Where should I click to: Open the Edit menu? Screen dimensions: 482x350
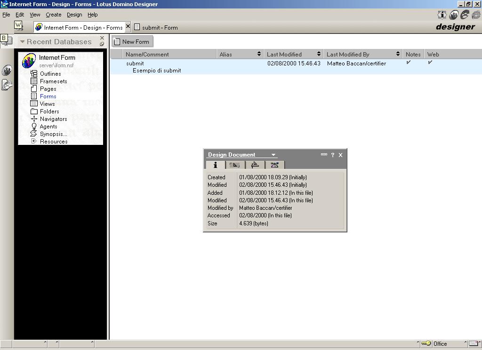[x=20, y=15]
